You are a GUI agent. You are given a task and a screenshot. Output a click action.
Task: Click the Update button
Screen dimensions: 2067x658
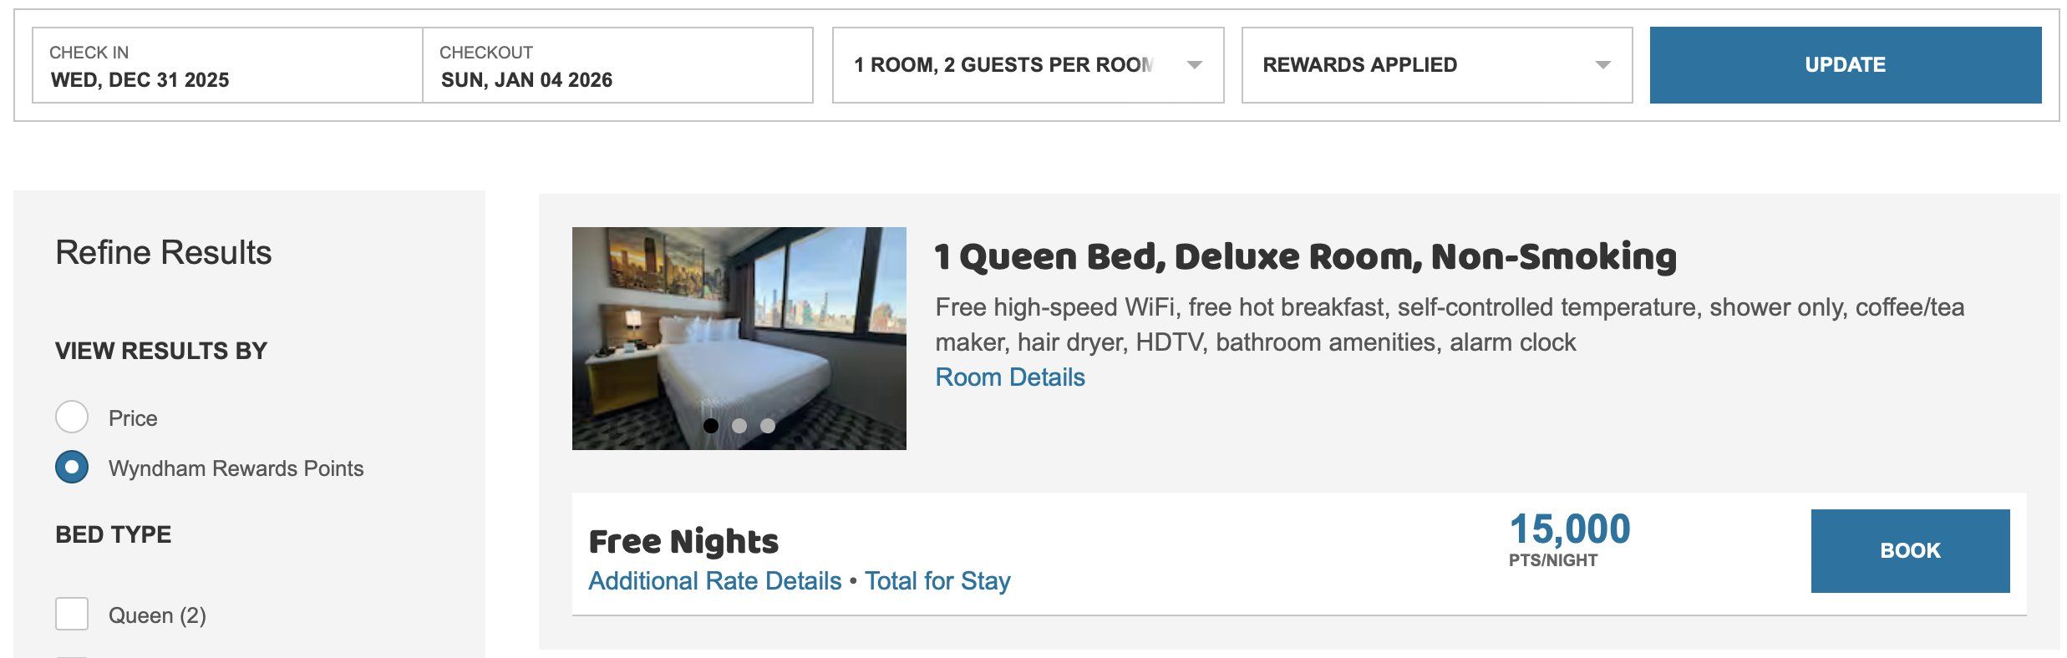(x=1845, y=65)
